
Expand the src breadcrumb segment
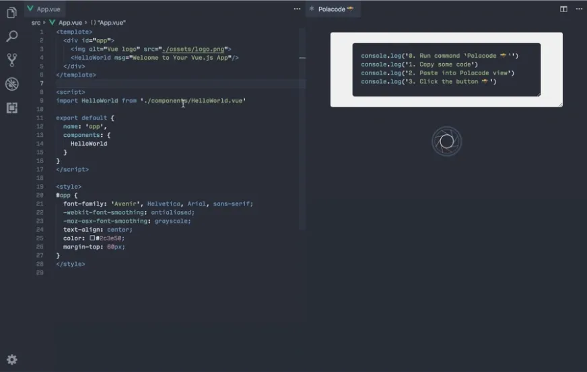tap(36, 23)
